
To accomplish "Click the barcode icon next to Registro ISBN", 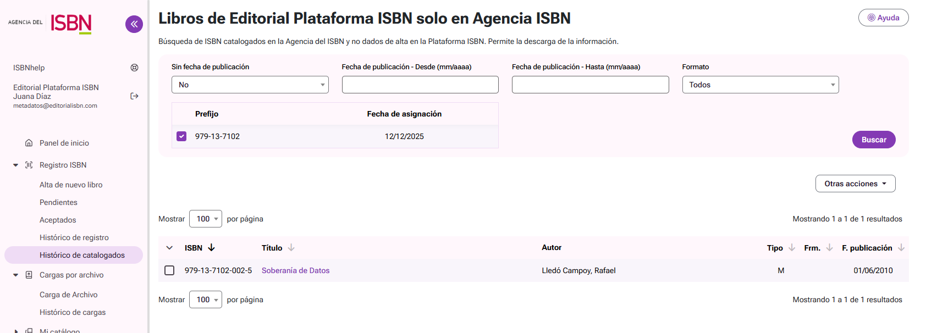I will tap(29, 165).
